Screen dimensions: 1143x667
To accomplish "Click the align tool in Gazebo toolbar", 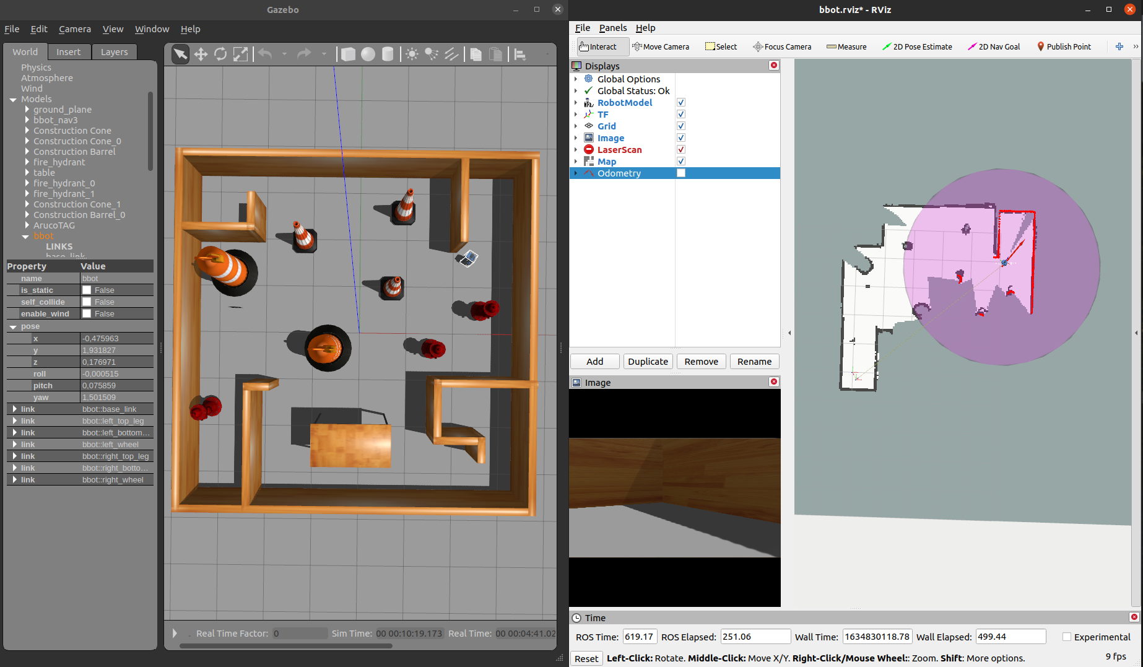I will (520, 54).
